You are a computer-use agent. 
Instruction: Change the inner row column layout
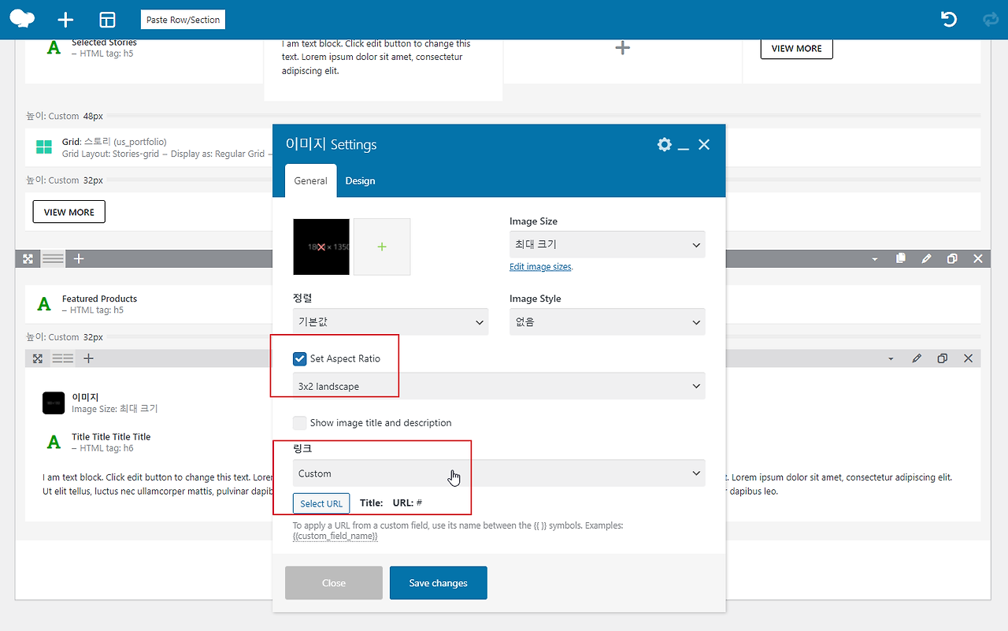(62, 358)
